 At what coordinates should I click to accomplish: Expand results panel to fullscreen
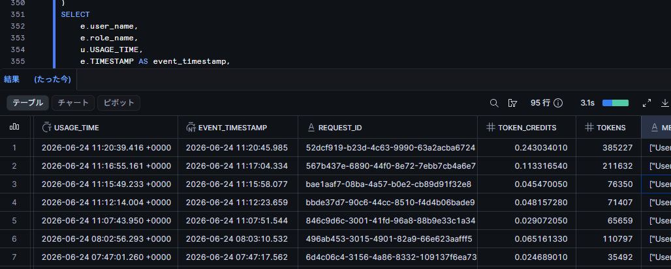point(647,103)
